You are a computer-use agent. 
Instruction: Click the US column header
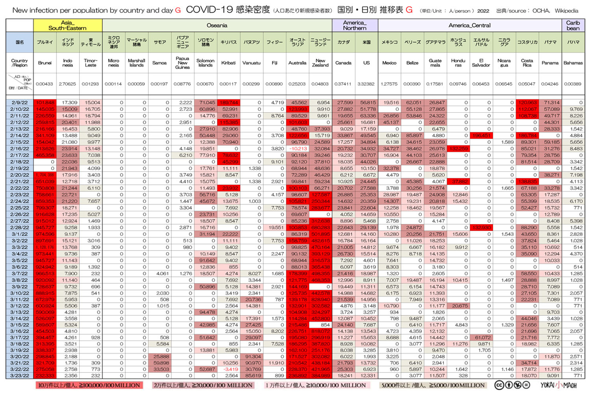point(366,63)
